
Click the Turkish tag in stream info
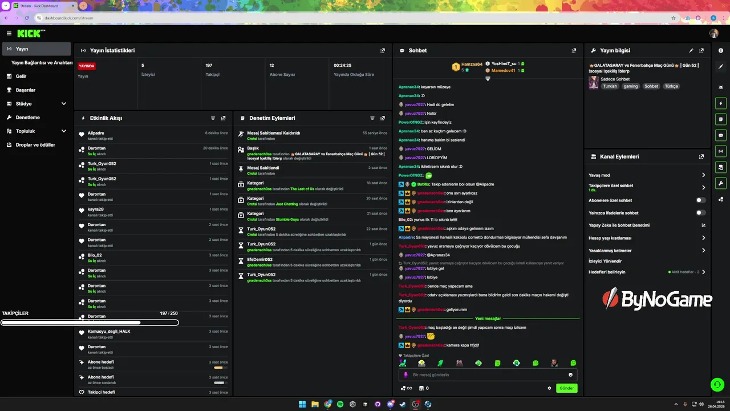[x=610, y=86]
